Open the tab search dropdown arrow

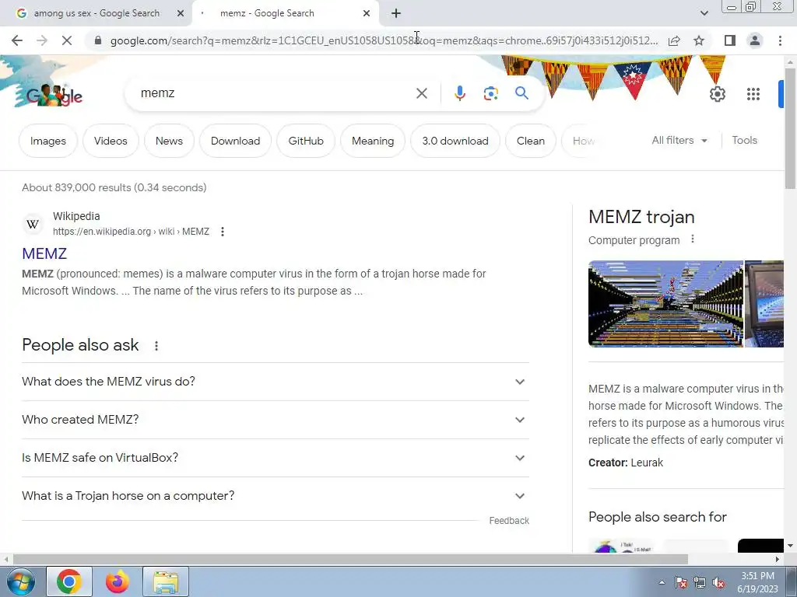click(704, 14)
